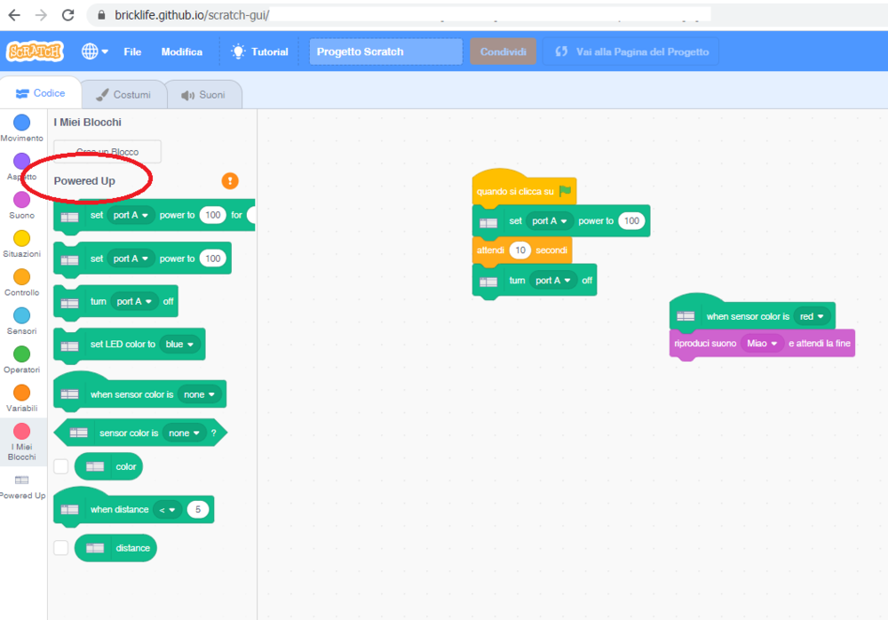Screen dimensions: 888x620
Task: Click the Progetto Scratch title field
Action: click(x=385, y=52)
